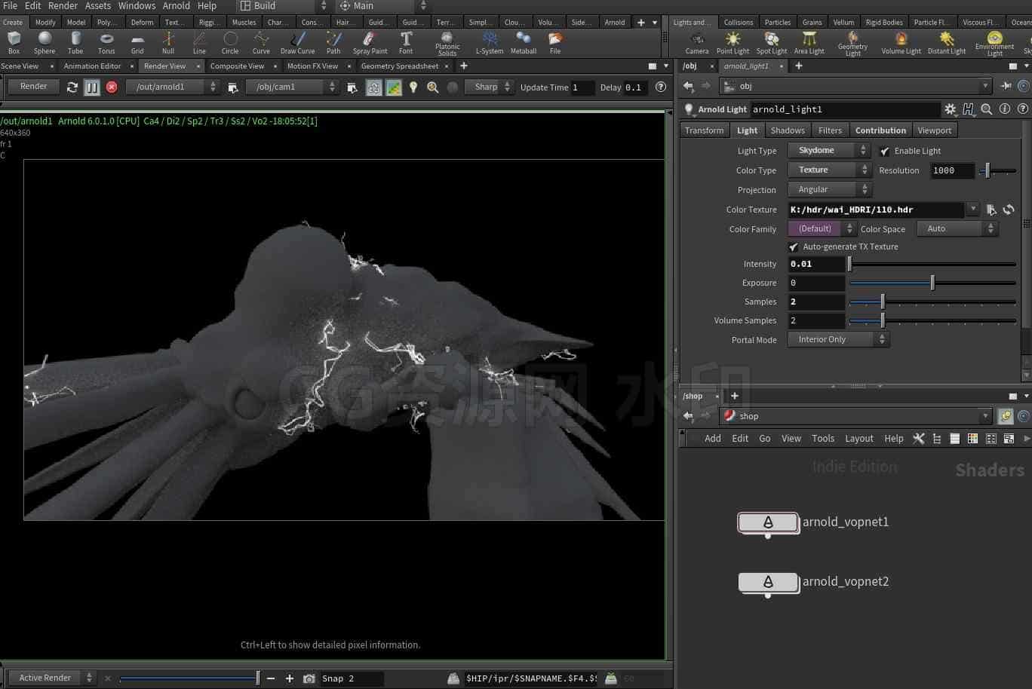Open the Arnold menu
1032x689 pixels.
[176, 5]
